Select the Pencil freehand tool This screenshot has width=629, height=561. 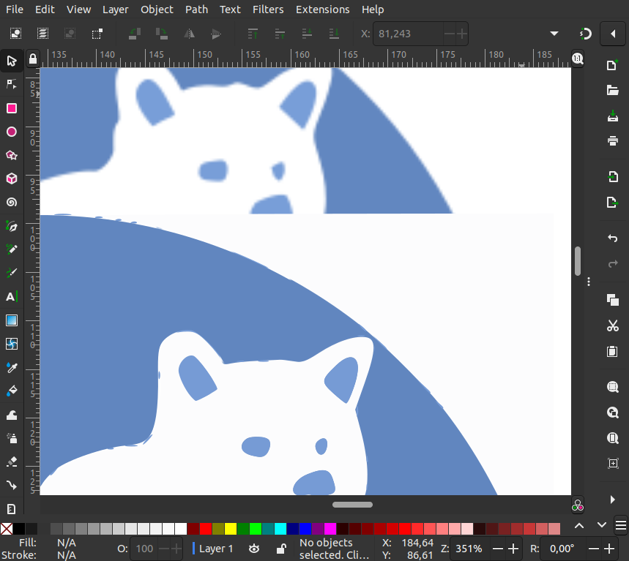pos(12,249)
